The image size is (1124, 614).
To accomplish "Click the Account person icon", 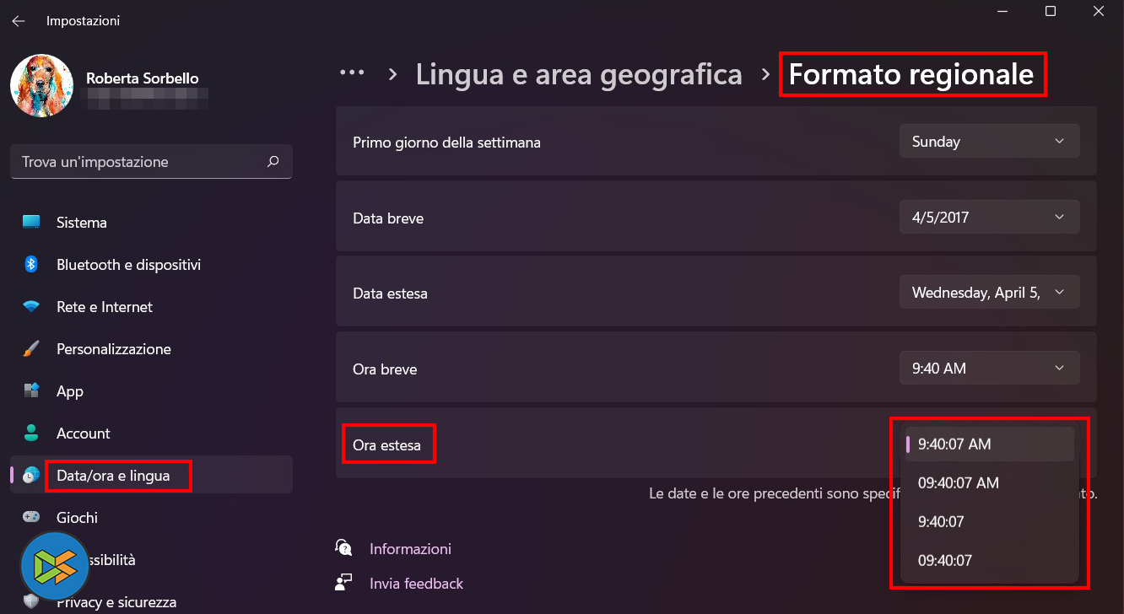I will point(31,434).
